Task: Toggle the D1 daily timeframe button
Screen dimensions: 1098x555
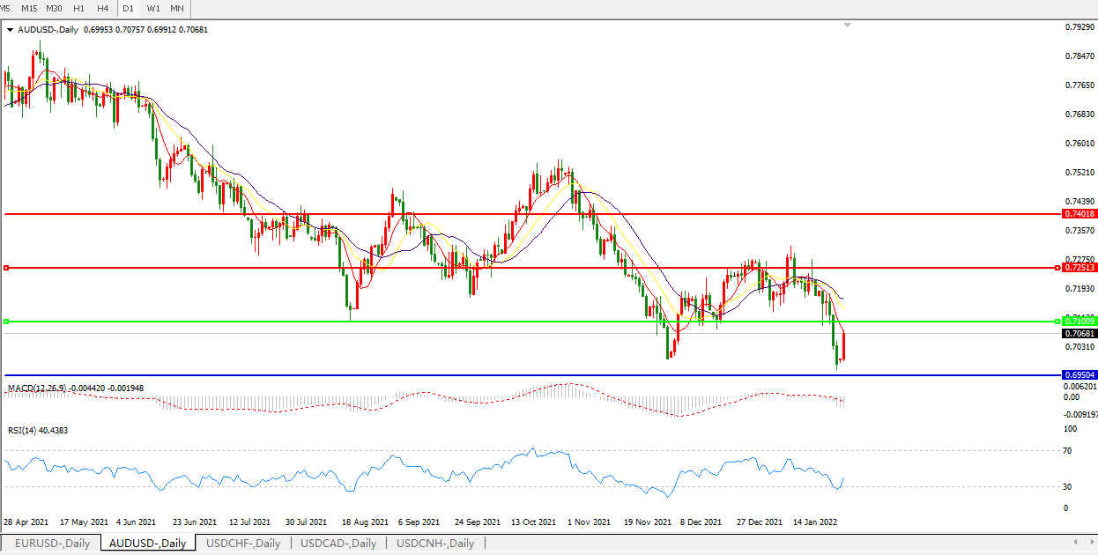Action: [129, 8]
